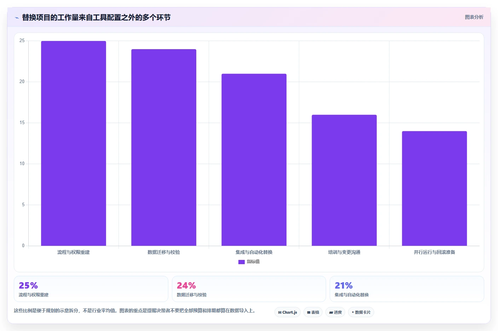This screenshot has width=498, height=331.
Task: Click the 流程与权限重建 bar in the chart
Action: pyautogui.click(x=74, y=143)
